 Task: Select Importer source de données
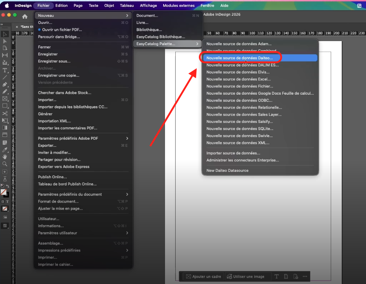point(260,153)
